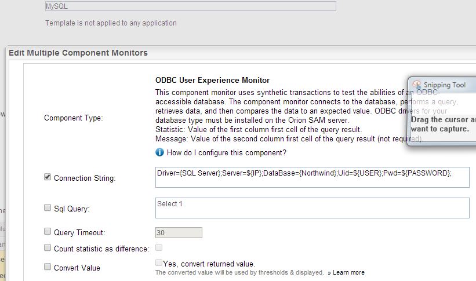The height and width of the screenshot is (281, 476).
Task: Click 'ODBC User Experience Monitor' heading
Action: pyautogui.click(x=213, y=80)
